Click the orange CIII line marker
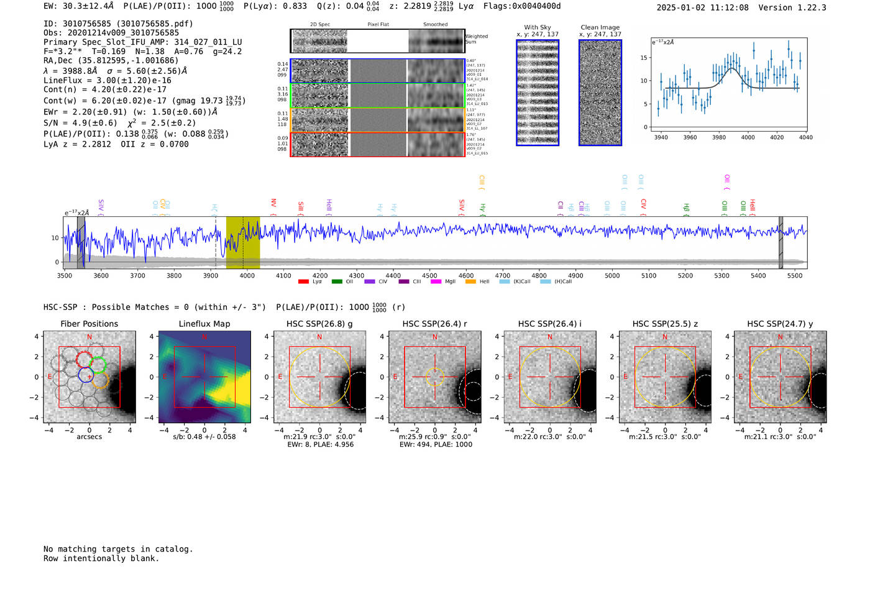870x592 pixels. 482,183
